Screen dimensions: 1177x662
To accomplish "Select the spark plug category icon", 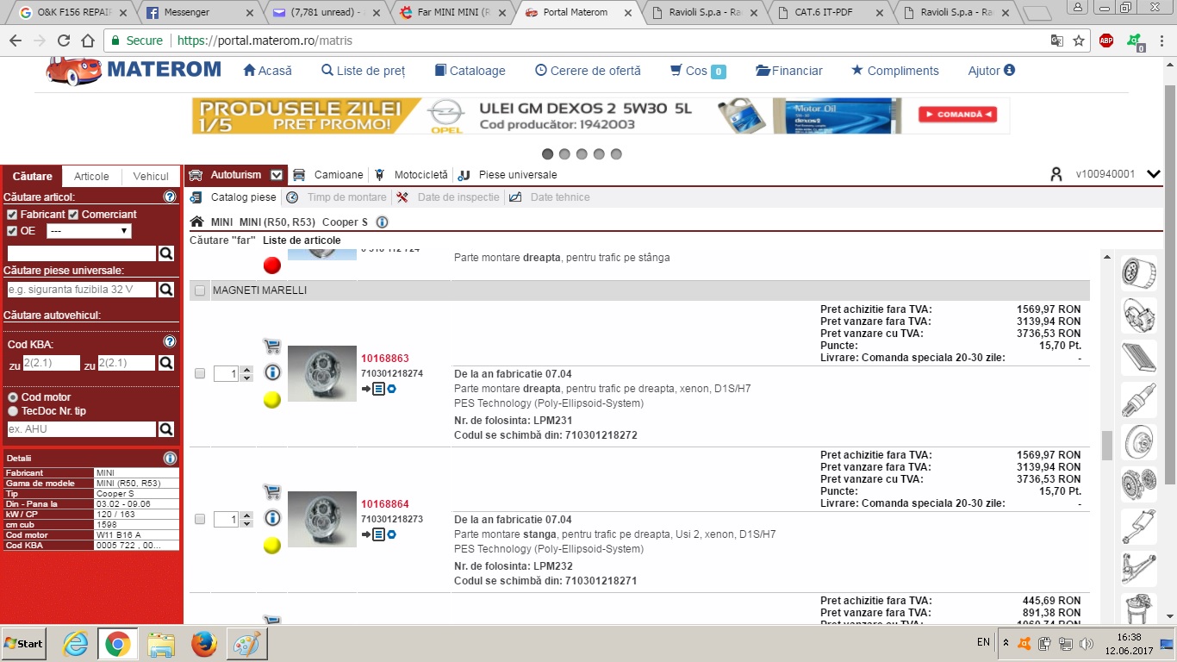I will 1138,400.
